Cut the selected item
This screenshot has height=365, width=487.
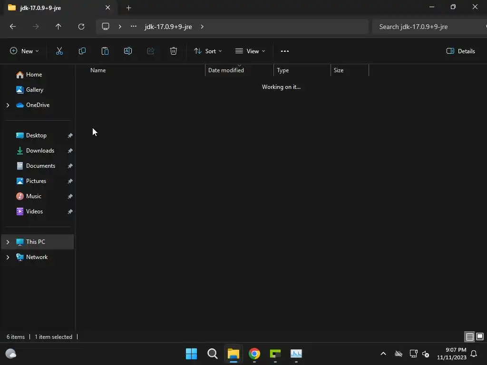point(59,51)
